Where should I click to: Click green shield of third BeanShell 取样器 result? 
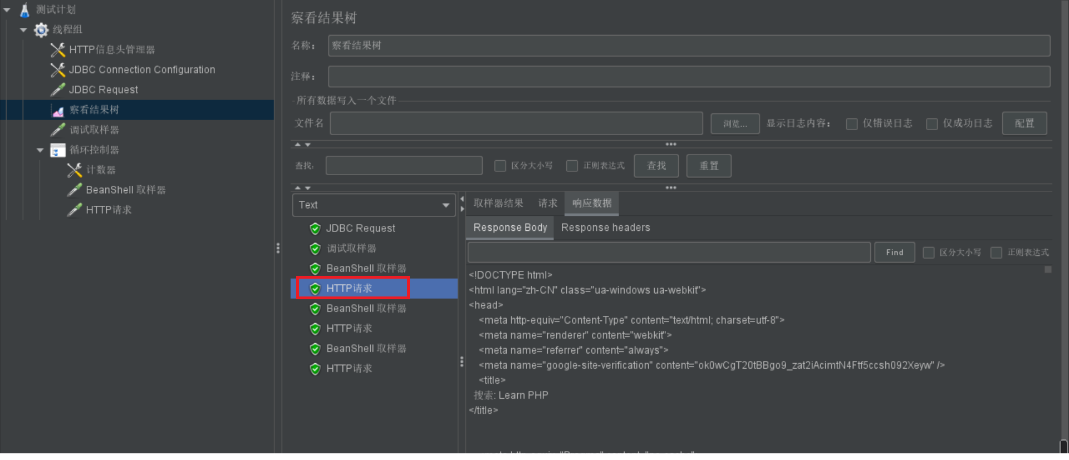tap(315, 349)
